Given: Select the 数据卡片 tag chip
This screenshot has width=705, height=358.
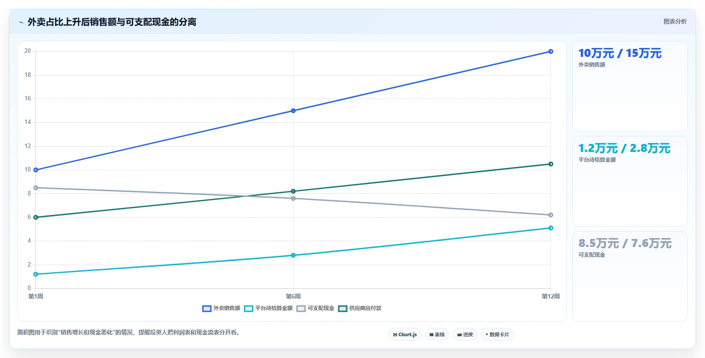Looking at the screenshot, I should tap(497, 334).
